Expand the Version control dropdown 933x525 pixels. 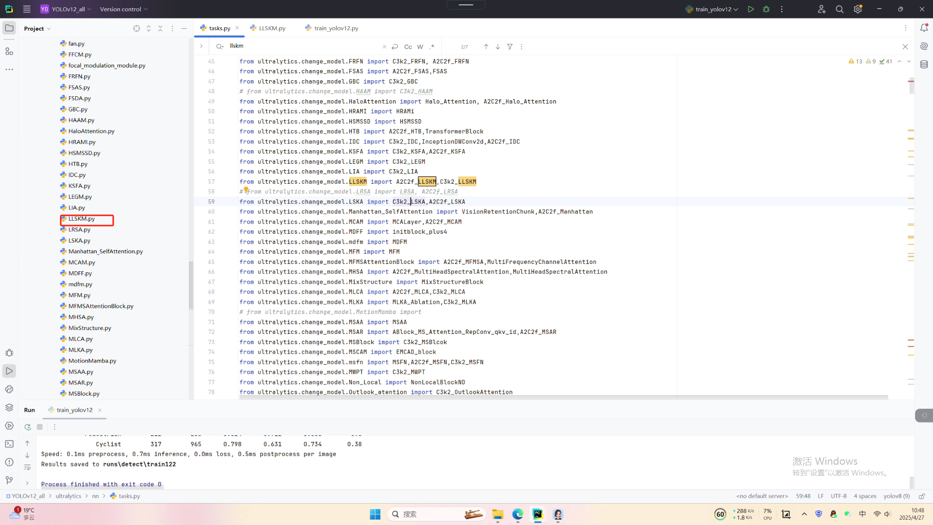[123, 9]
